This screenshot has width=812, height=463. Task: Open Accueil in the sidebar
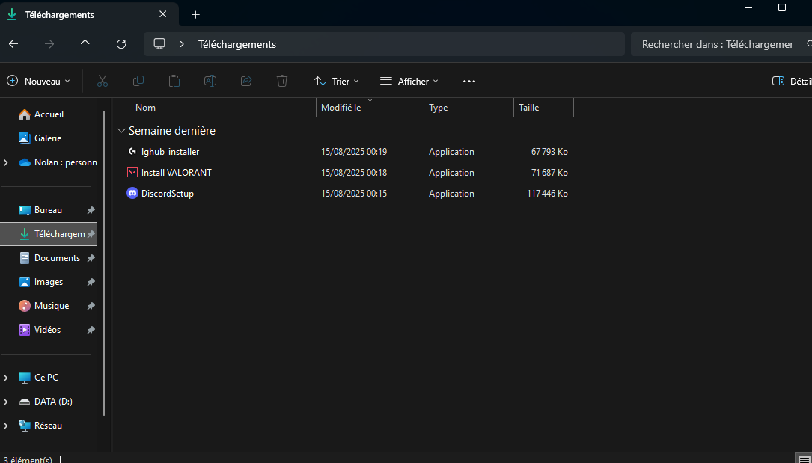[49, 114]
